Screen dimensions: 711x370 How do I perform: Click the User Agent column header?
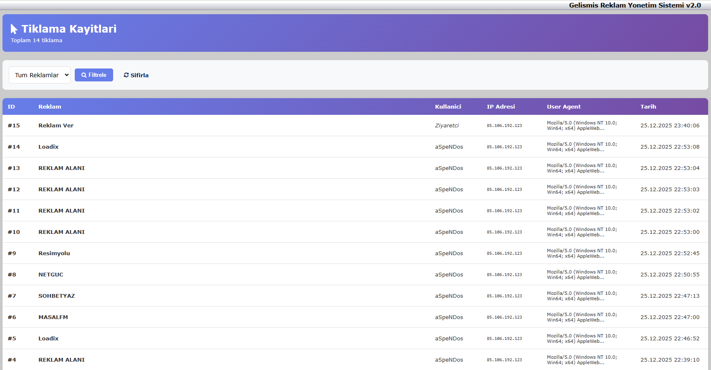(x=564, y=107)
